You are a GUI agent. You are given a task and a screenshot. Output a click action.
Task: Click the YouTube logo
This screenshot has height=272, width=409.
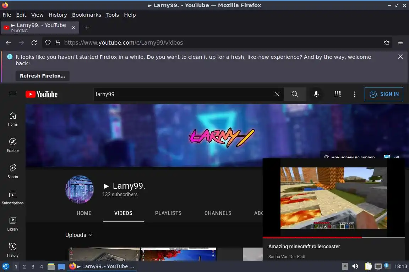click(x=42, y=94)
